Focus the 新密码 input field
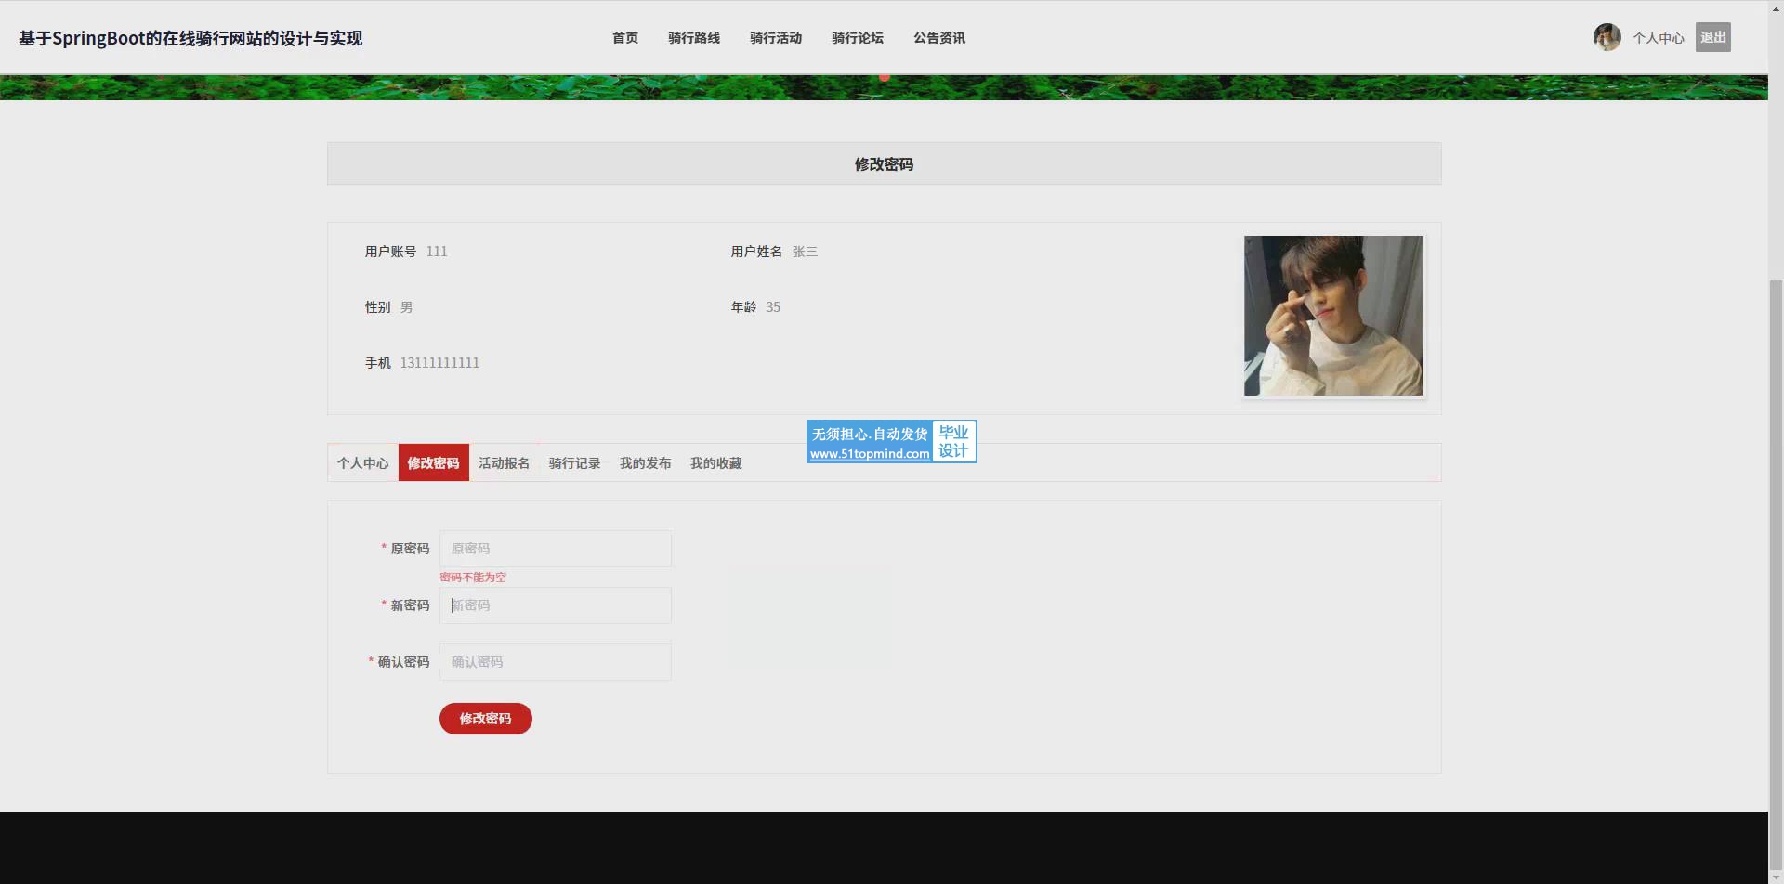Viewport: 1784px width, 884px height. 556,605
